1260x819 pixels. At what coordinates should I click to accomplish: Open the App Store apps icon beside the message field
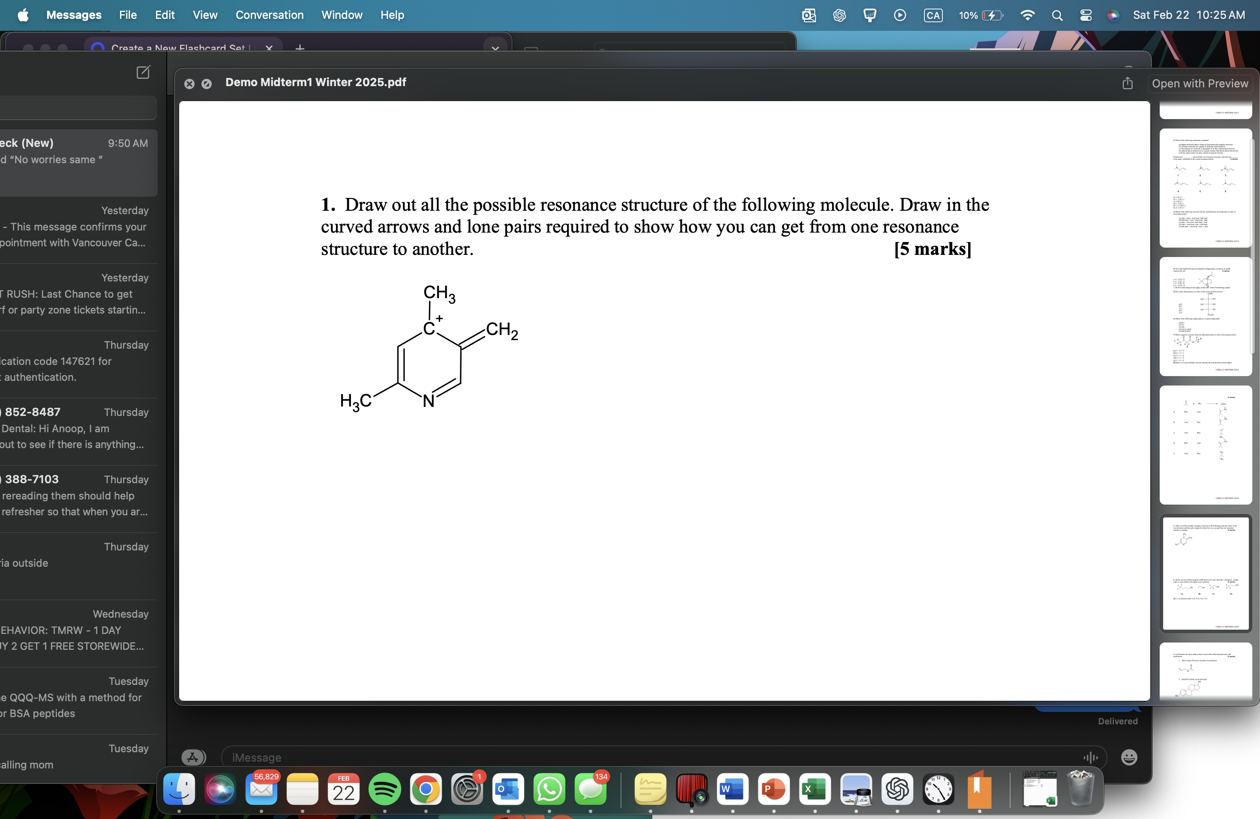click(x=193, y=757)
